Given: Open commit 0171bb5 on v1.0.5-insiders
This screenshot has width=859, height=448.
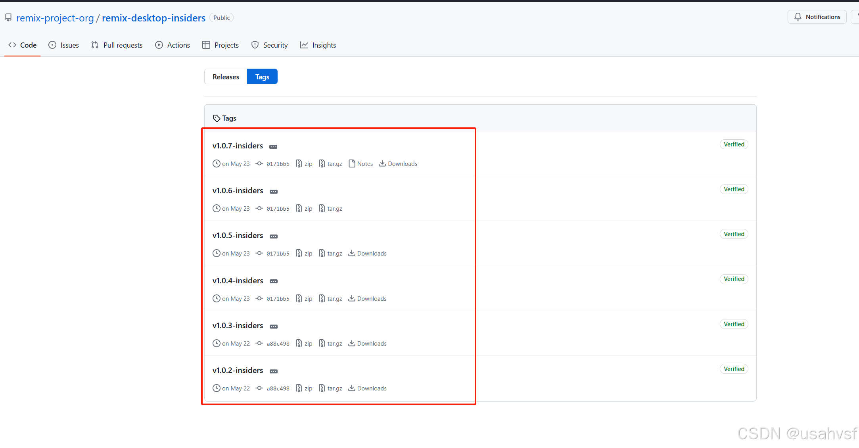Looking at the screenshot, I should (278, 254).
